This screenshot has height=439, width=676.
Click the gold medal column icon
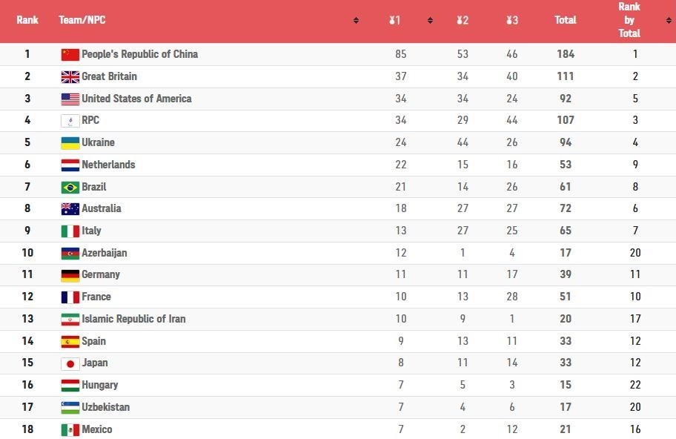[391, 21]
